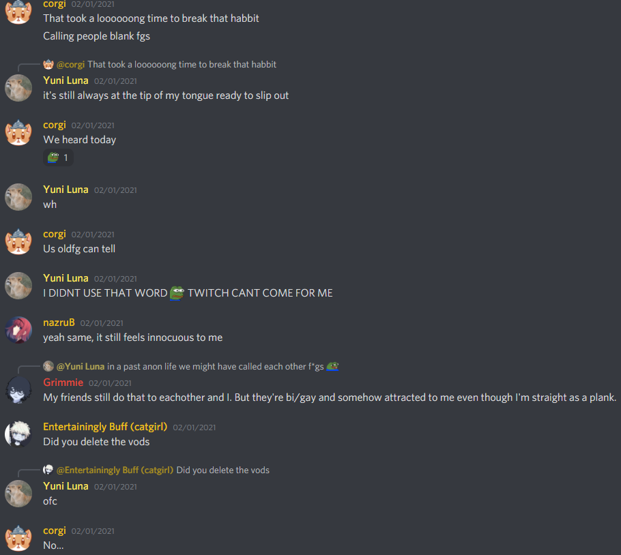Jump to replied message 'That took a loooooong time'

pyautogui.click(x=182, y=65)
